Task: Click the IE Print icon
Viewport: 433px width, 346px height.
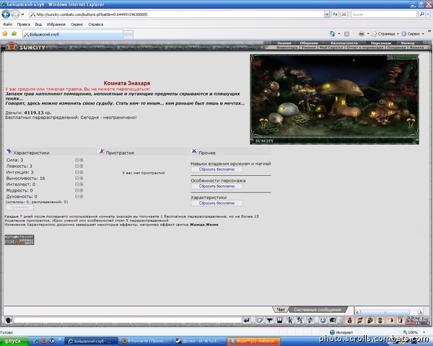Action: coord(362,34)
